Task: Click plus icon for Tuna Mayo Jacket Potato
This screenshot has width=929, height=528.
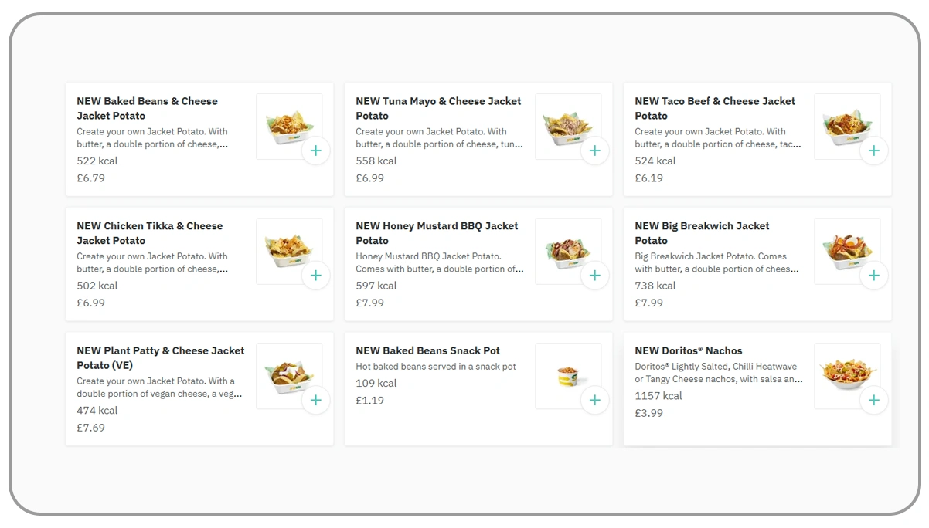Action: 594,151
